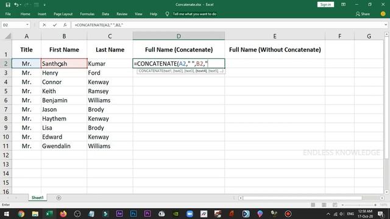390x219 pixels.
Task: Open the Insert Function fx dialog
Action: pyautogui.click(x=65, y=25)
